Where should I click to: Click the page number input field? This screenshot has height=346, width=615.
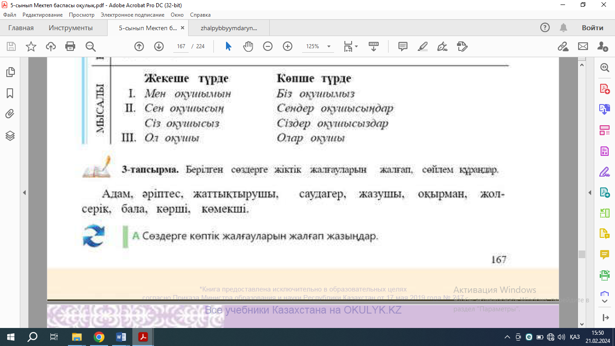181,46
